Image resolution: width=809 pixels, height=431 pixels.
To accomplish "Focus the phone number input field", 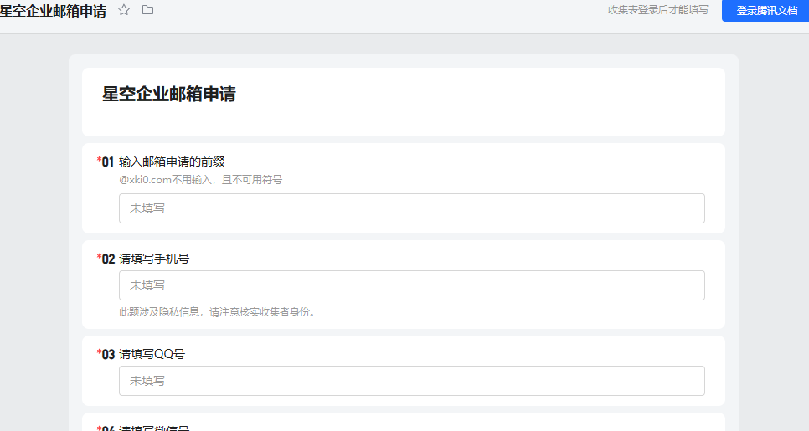I will (411, 285).
